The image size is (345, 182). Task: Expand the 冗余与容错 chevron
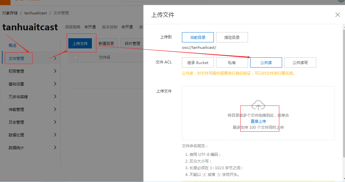click(x=55, y=96)
